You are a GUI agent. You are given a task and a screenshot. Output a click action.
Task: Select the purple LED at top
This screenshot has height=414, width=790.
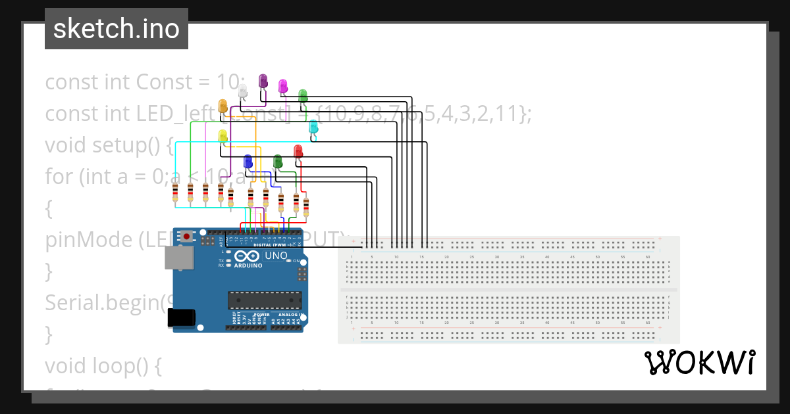click(x=263, y=81)
